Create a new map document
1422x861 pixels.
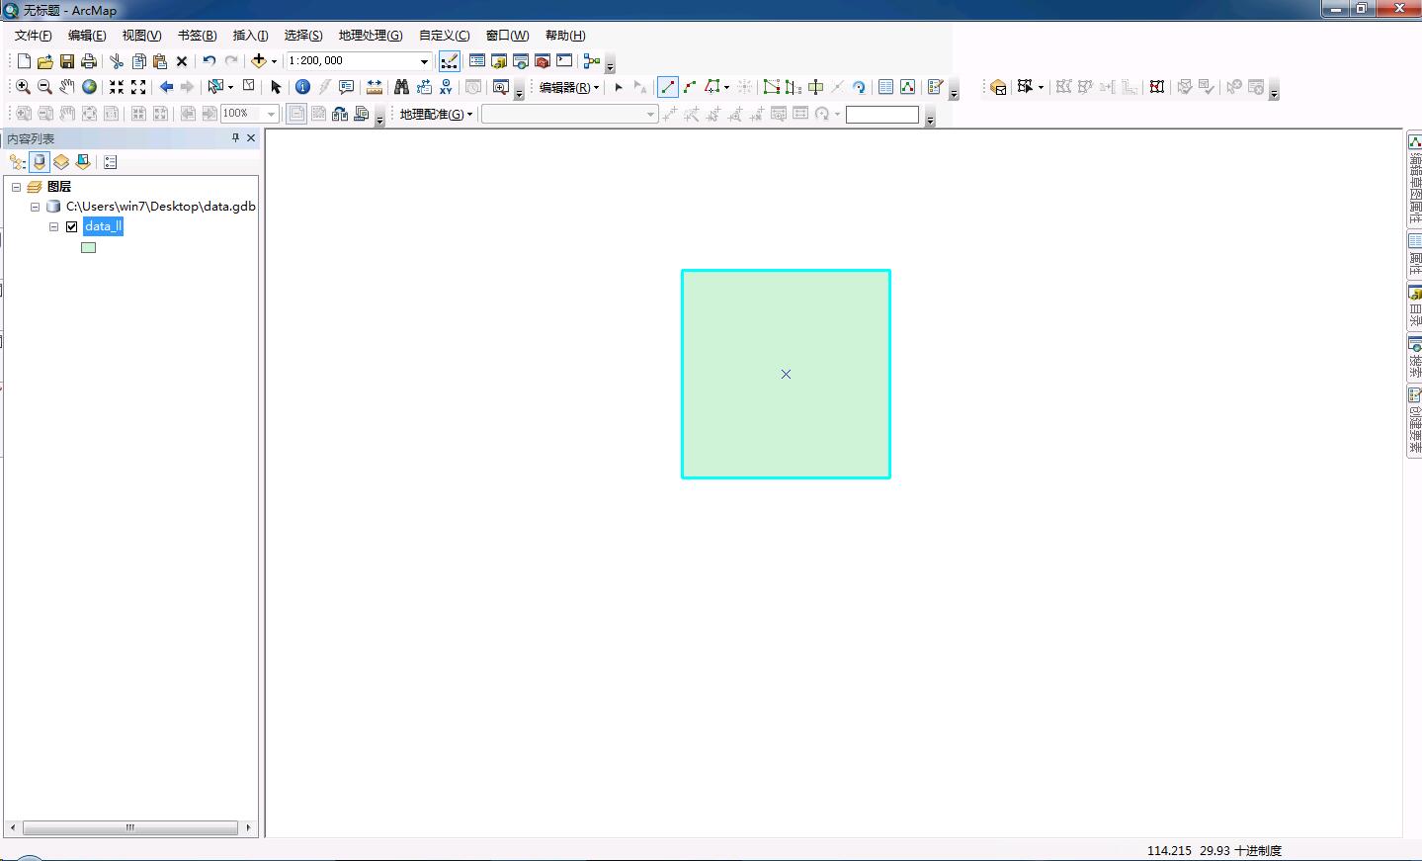coord(24,61)
